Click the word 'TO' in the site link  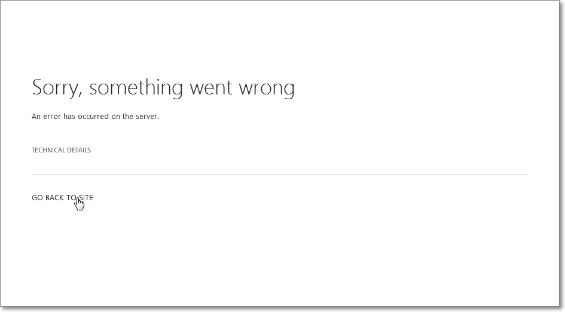point(71,197)
